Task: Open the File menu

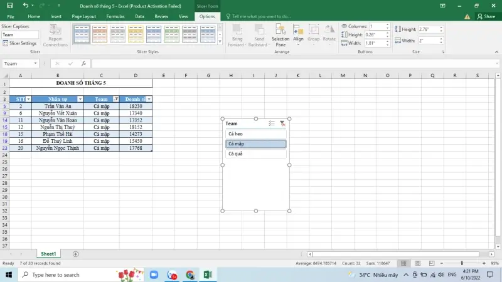Action: (x=11, y=16)
